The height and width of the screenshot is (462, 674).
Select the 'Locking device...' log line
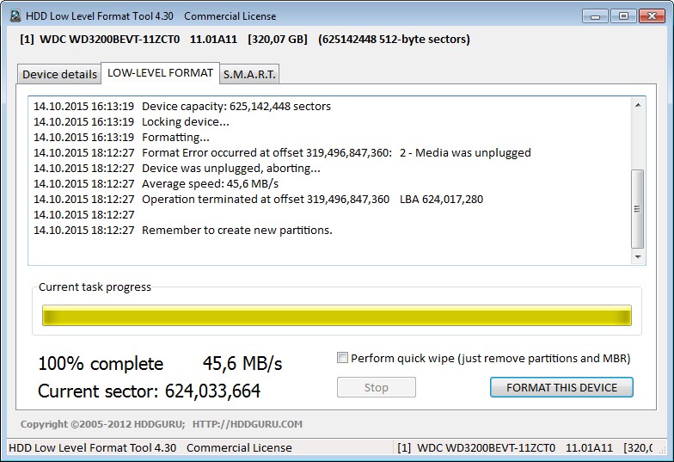[x=131, y=122]
